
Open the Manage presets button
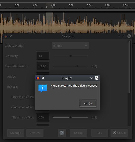click(16, 133)
